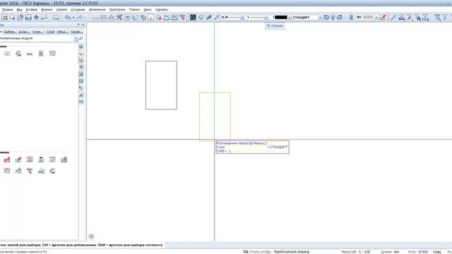
Task: Click the palette icon just right of Abc
Action: coord(41,54)
